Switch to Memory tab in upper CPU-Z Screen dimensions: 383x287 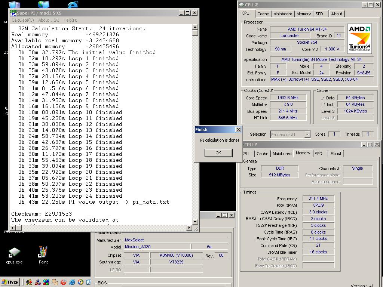(304, 14)
